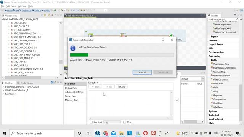The width and height of the screenshot is (244, 137).
Task: Click the >> context panel toggle button
Action: coord(177,100)
